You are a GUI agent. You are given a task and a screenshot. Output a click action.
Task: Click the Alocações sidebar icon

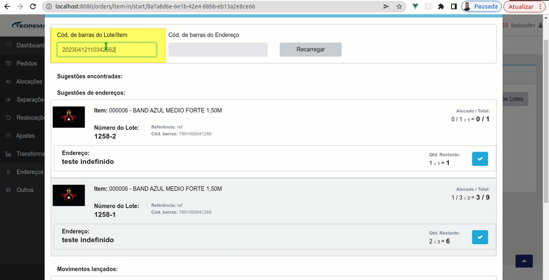coord(8,82)
